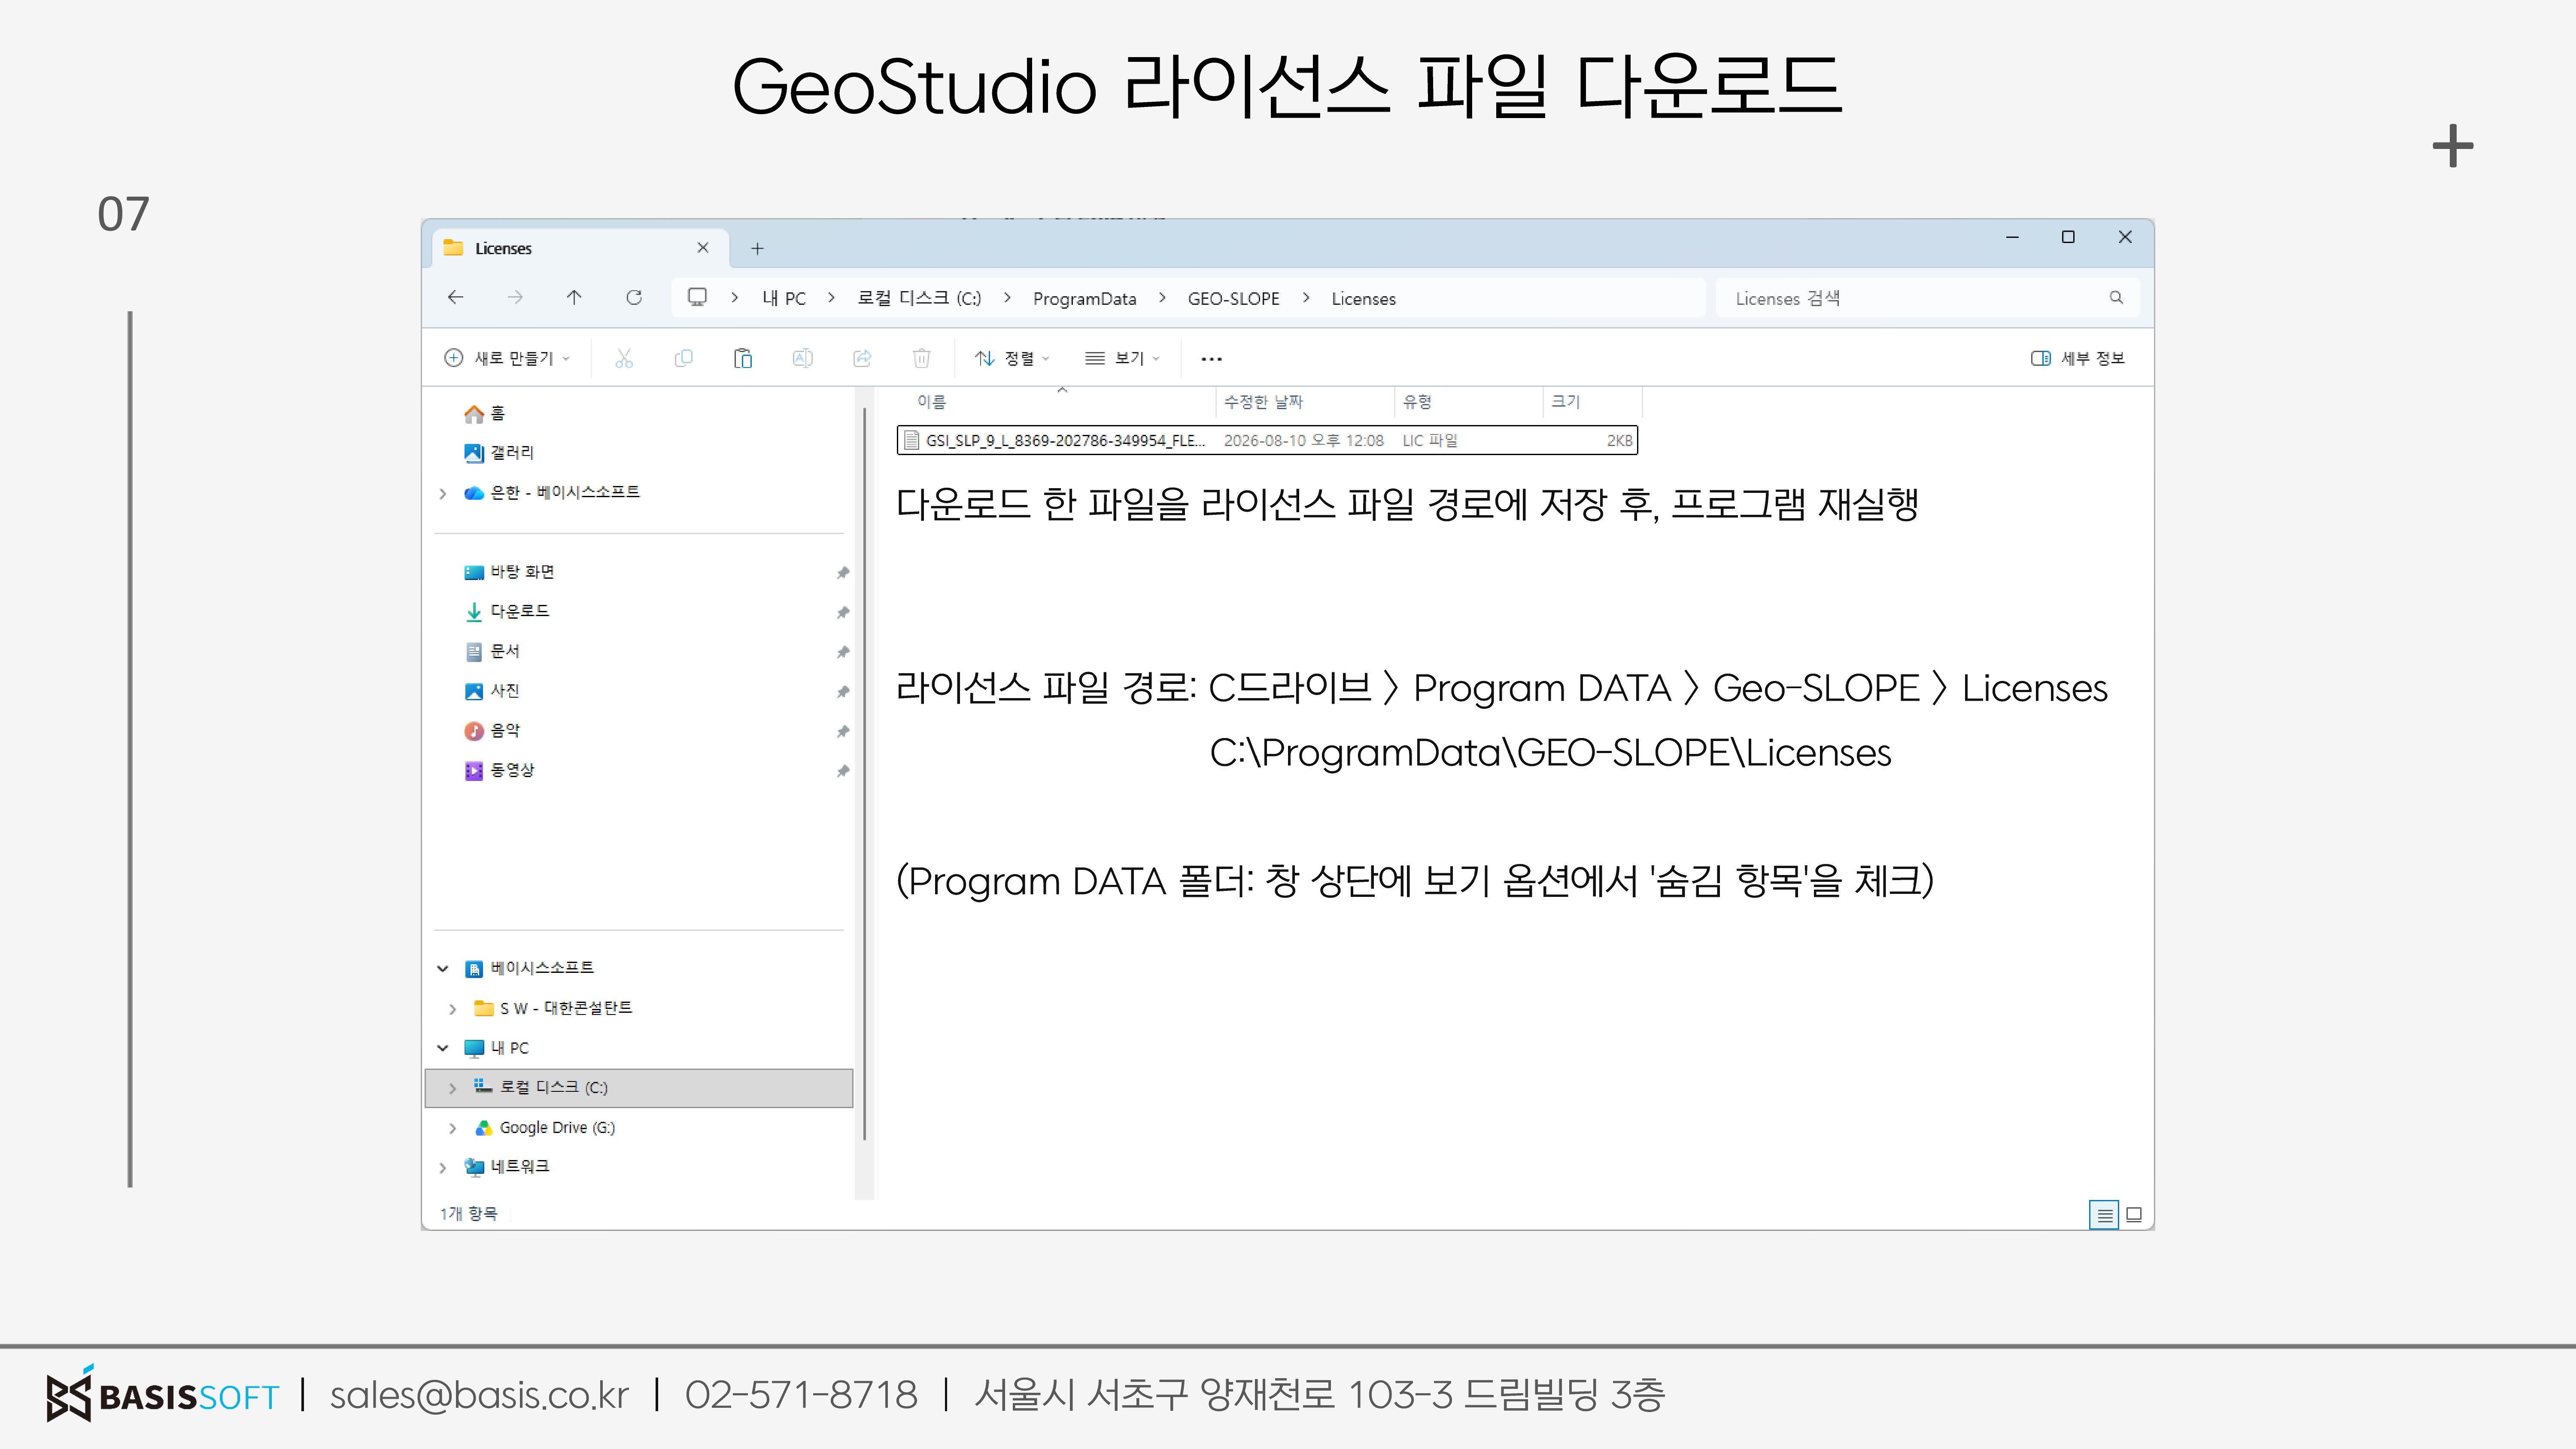Sort by the 이름 column header

(1056, 402)
